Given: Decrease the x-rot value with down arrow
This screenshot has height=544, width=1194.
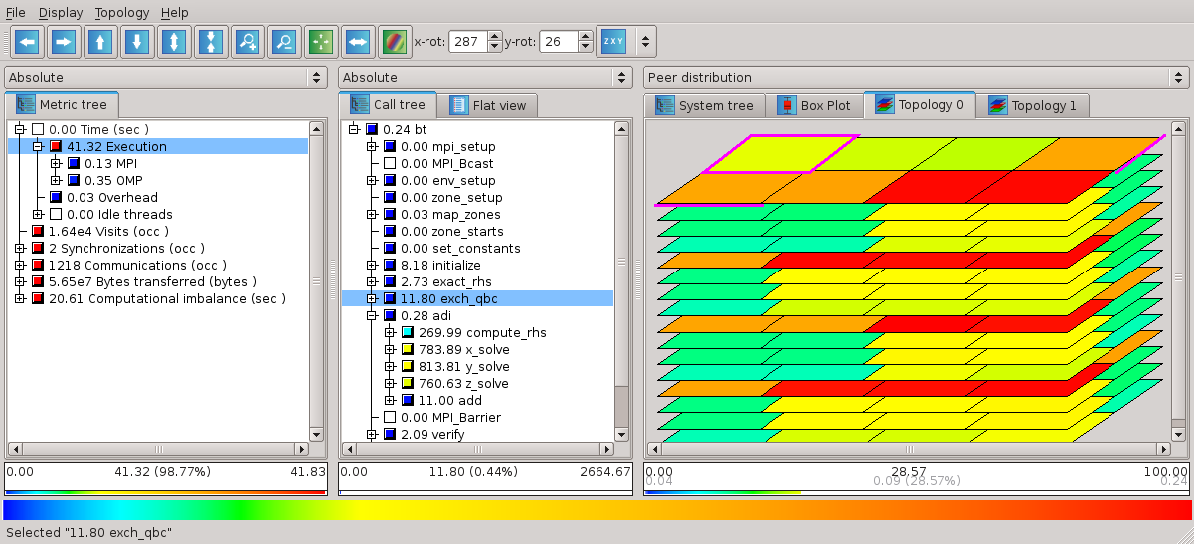Looking at the screenshot, I should 493,47.
